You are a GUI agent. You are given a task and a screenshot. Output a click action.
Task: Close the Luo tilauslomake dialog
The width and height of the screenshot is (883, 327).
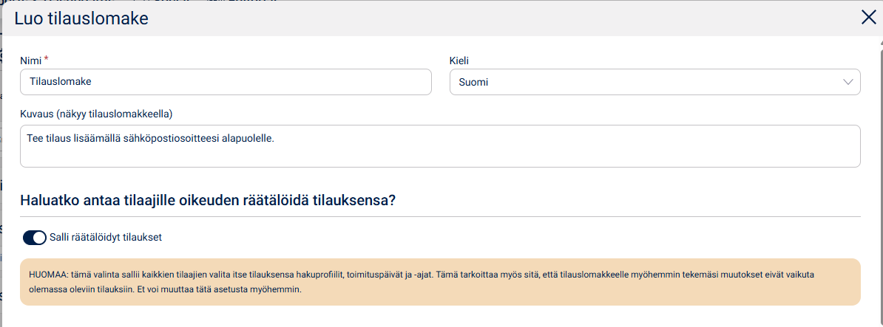[x=868, y=18]
